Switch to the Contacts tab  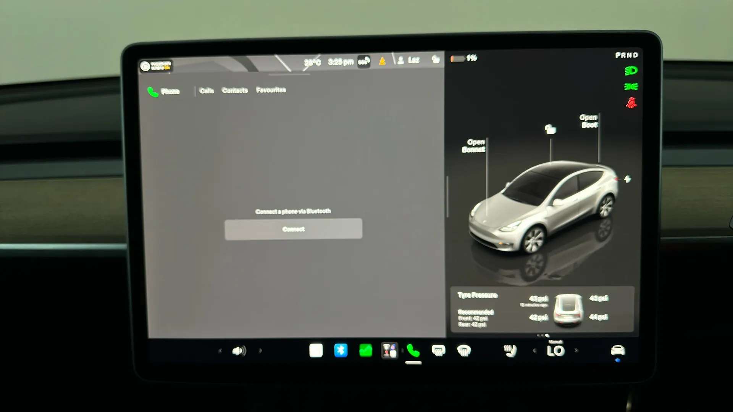235,90
